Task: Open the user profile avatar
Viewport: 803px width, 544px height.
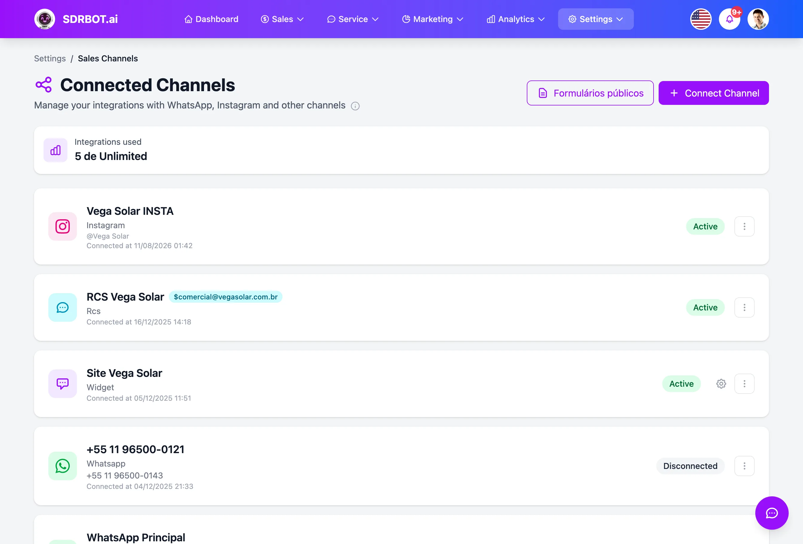Action: click(x=758, y=19)
